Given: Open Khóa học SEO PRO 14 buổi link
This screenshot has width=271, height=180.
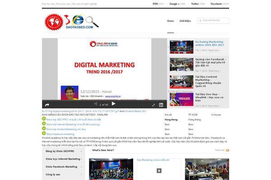Looking at the screenshot, I should 74,120.
